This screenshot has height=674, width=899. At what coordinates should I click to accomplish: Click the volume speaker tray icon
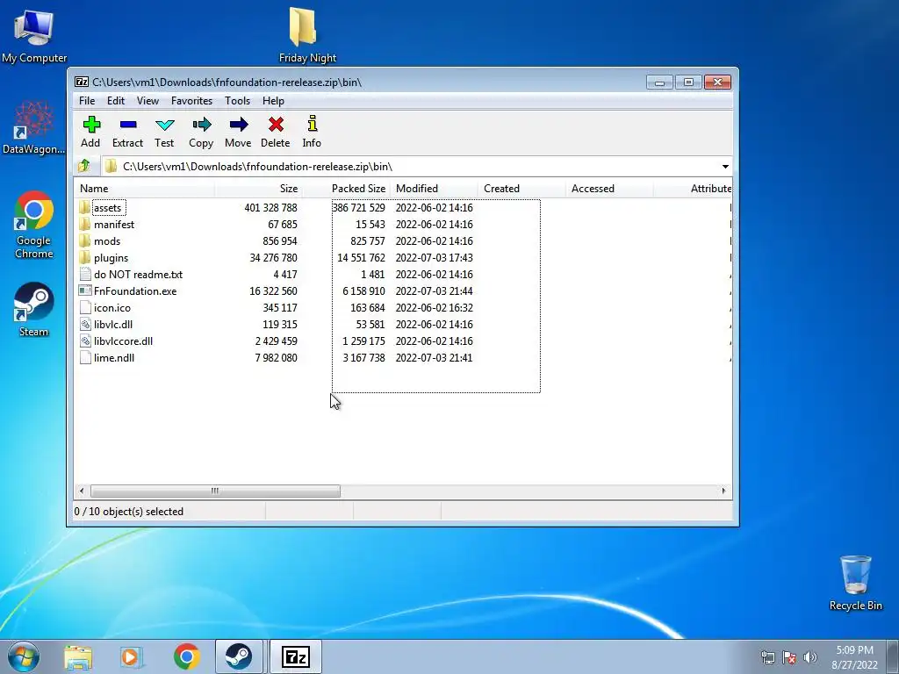click(810, 657)
